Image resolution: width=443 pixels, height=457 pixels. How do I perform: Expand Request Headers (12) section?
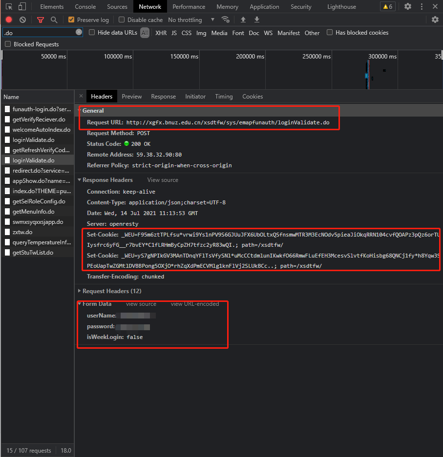pos(79,291)
